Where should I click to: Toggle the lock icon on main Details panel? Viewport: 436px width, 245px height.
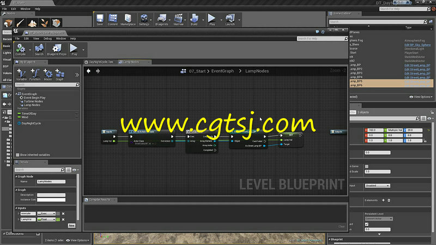pos(432,112)
